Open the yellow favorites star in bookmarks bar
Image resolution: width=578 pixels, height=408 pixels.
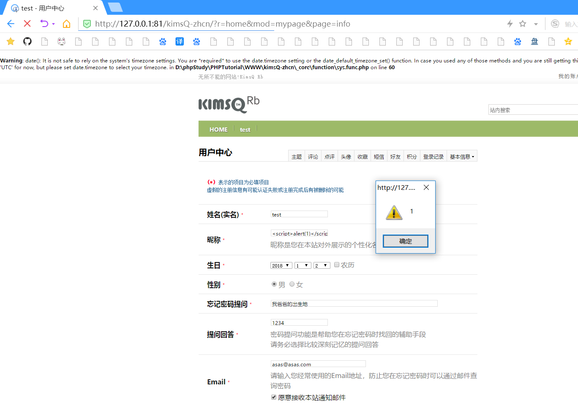pos(11,41)
